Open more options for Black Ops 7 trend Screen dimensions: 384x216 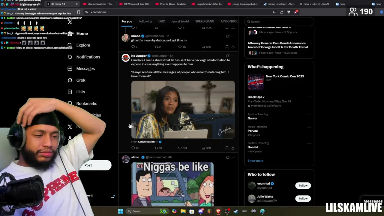[x=309, y=97]
